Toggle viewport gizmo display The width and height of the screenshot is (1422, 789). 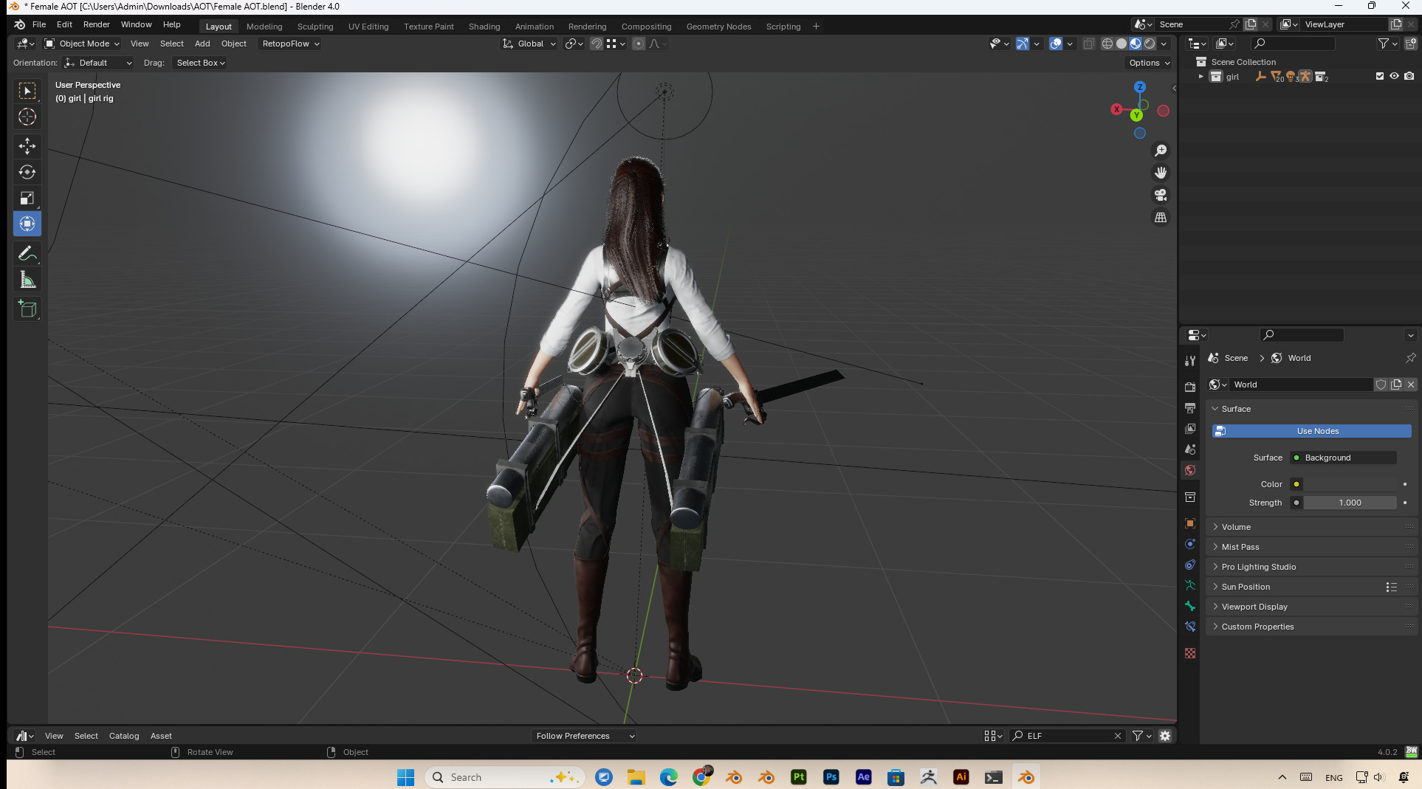click(1022, 44)
